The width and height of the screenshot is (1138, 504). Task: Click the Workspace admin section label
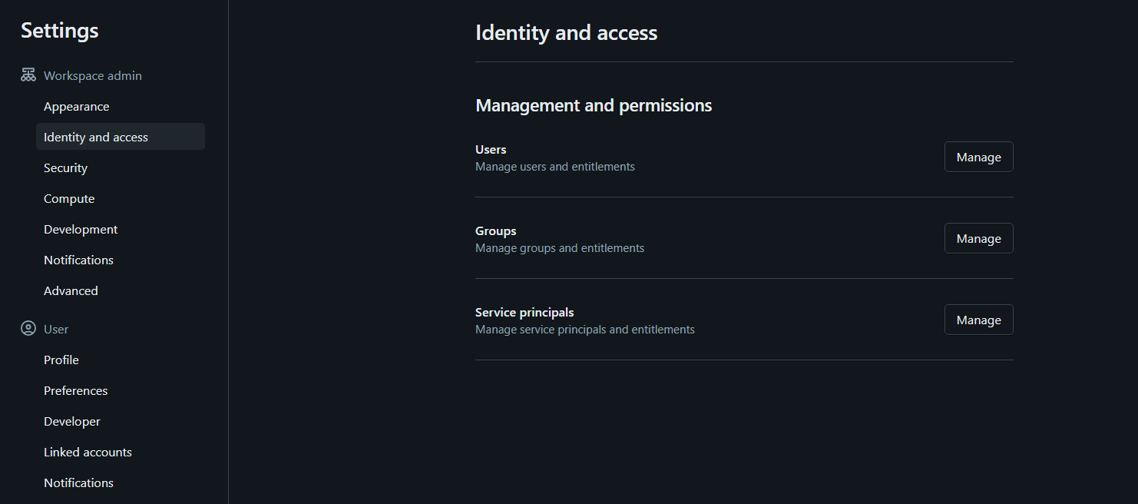pos(93,76)
